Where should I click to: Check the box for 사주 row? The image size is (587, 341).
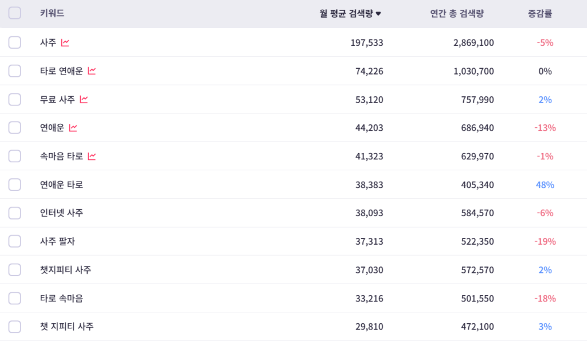click(15, 42)
